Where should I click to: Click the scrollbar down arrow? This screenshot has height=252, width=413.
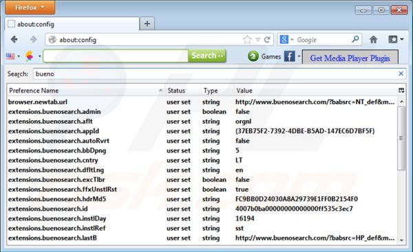(402, 240)
